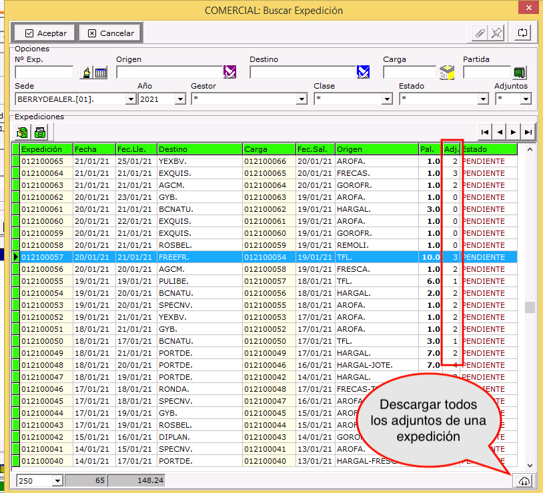Screen dimensions: 543x493
Task: Open the Año 2021 dropdown
Action: coord(179,99)
